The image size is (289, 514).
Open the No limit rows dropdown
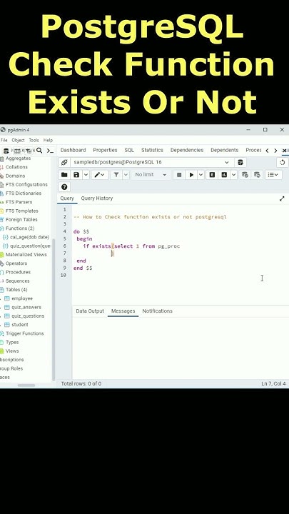tap(151, 175)
